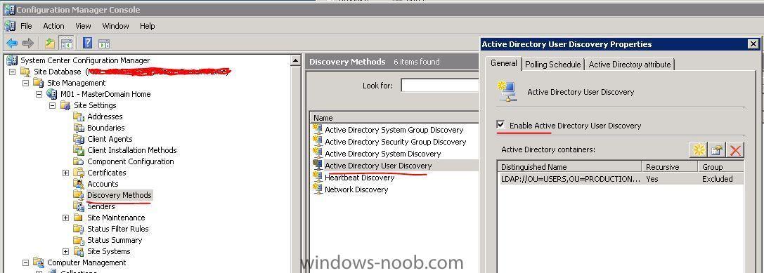The height and width of the screenshot is (273, 764).
Task: Click the M01 site server icon
Action: click(x=51, y=94)
